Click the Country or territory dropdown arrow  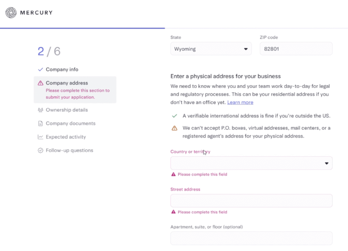click(x=327, y=163)
